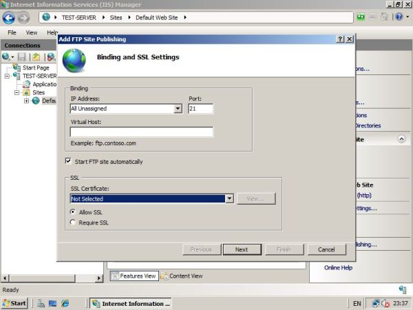Click the Next button
The height and width of the screenshot is (310, 413).
pos(242,249)
